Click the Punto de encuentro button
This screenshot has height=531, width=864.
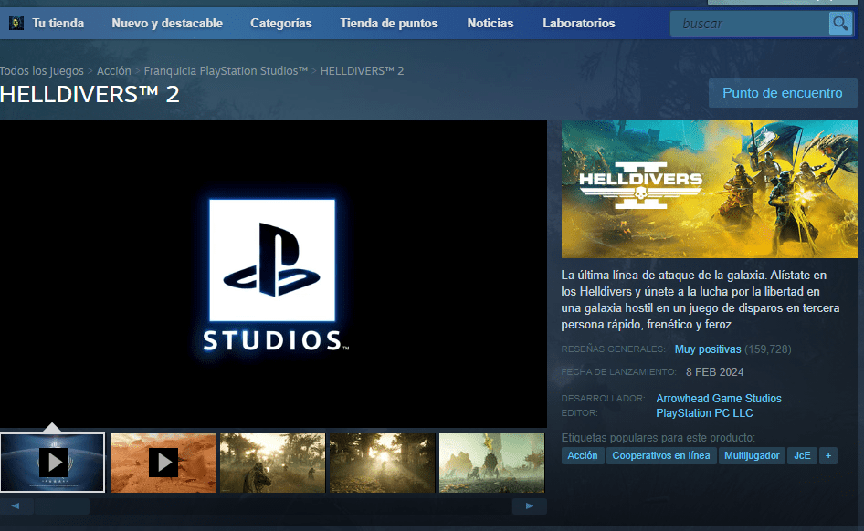(x=783, y=93)
